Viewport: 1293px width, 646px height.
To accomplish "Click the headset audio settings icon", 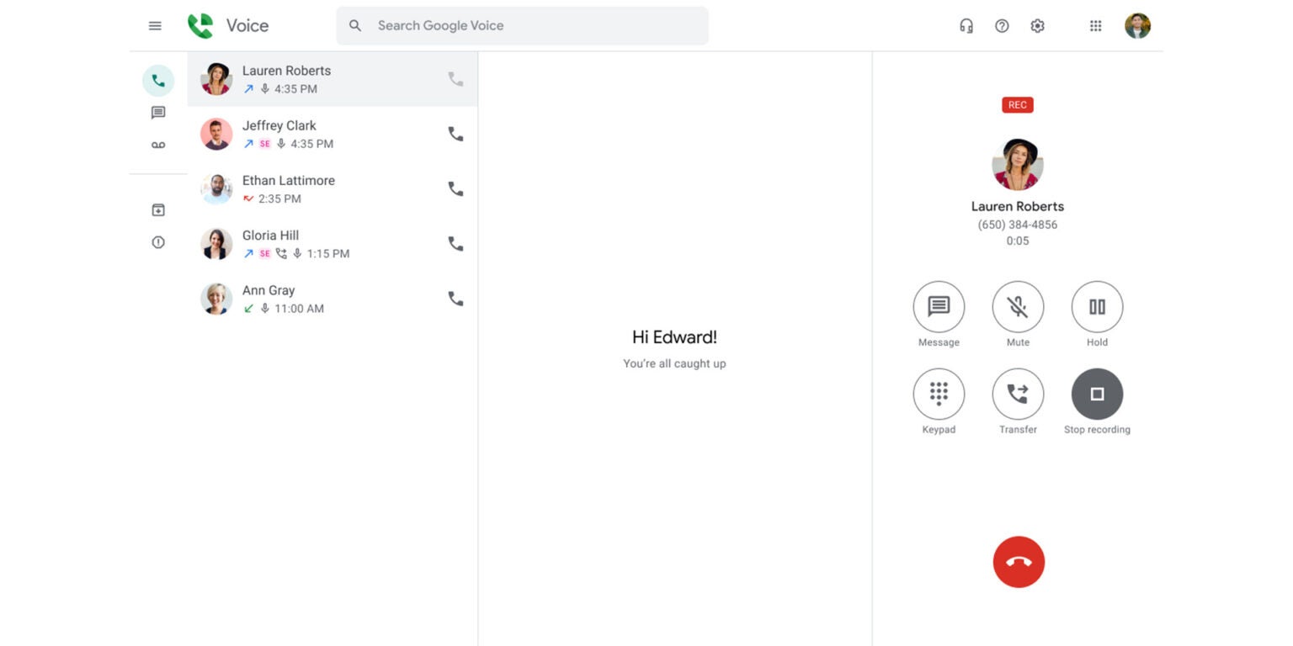I will tap(966, 26).
